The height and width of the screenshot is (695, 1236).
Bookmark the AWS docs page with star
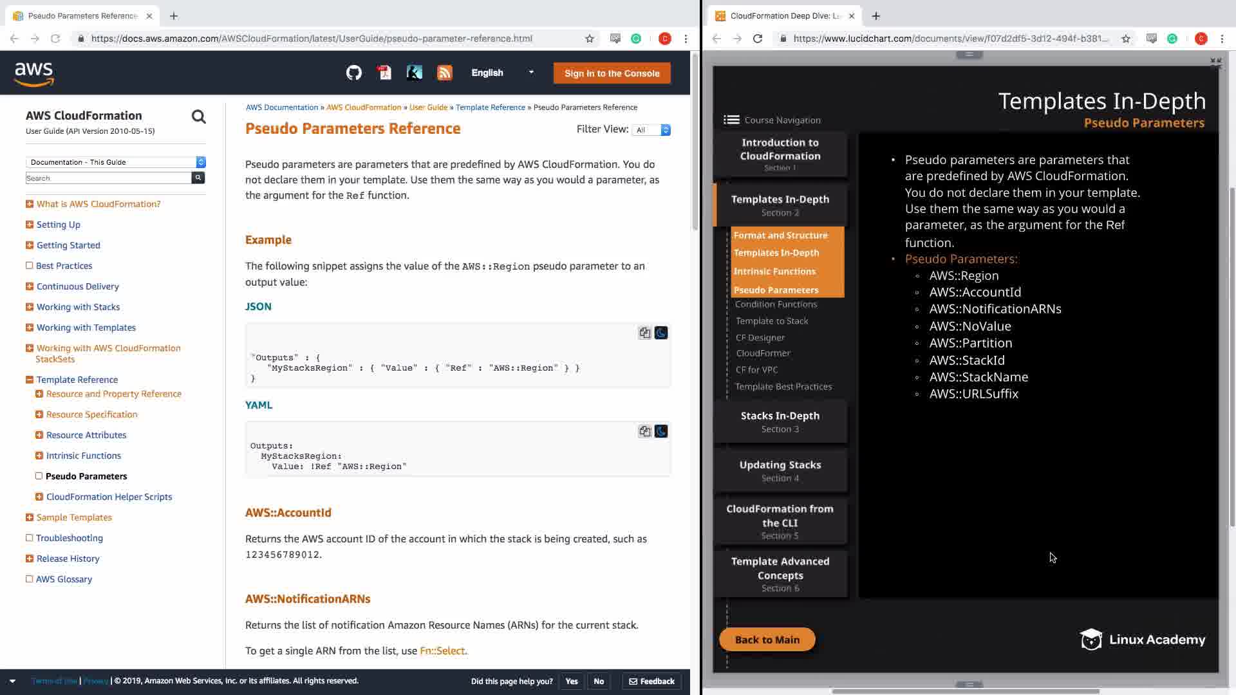point(589,39)
